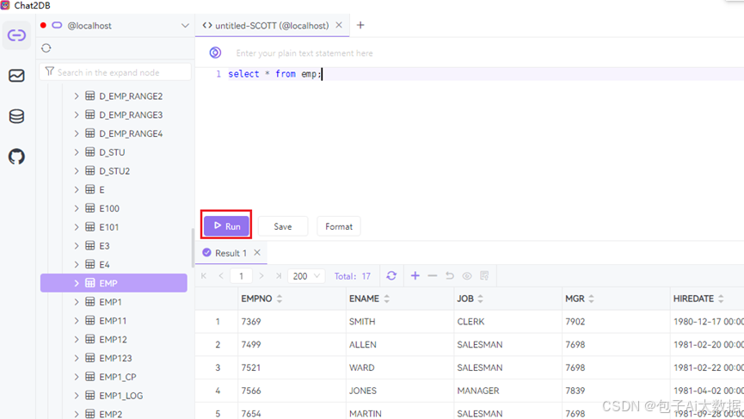Sort by MGR column
744x419 pixels.
click(x=591, y=299)
